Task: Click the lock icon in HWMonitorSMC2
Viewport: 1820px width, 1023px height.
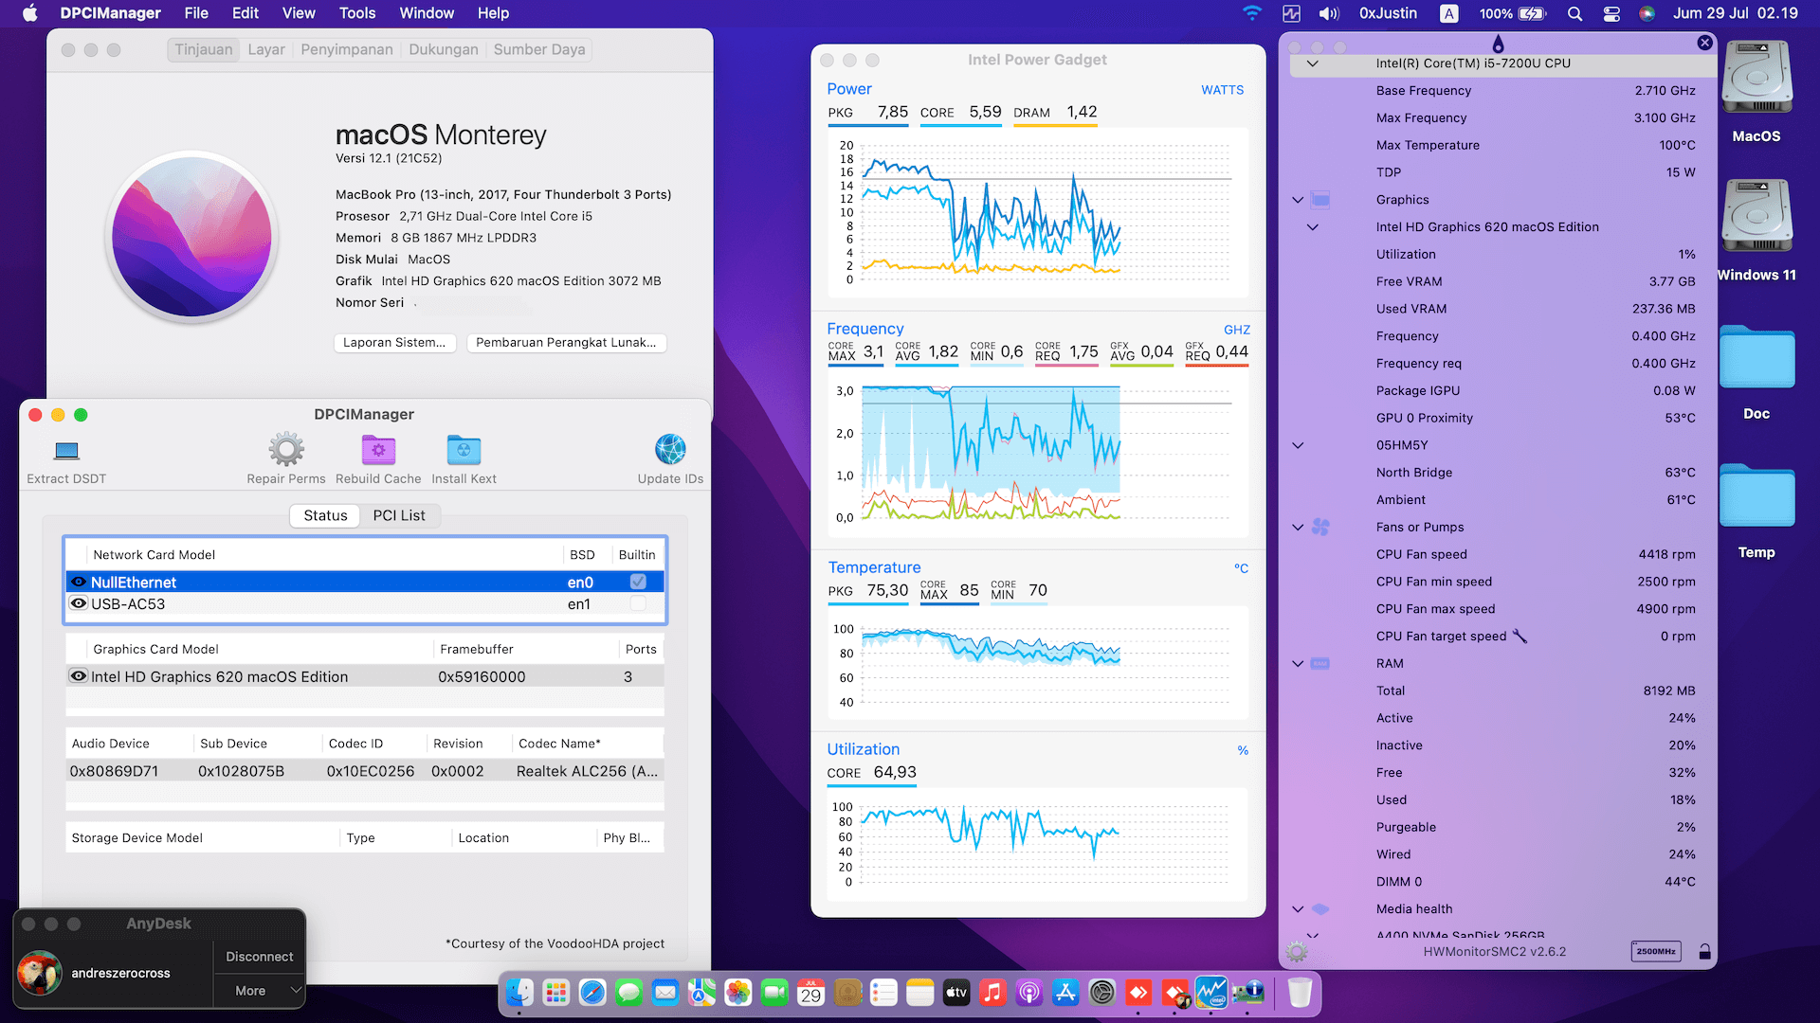Action: [1704, 951]
